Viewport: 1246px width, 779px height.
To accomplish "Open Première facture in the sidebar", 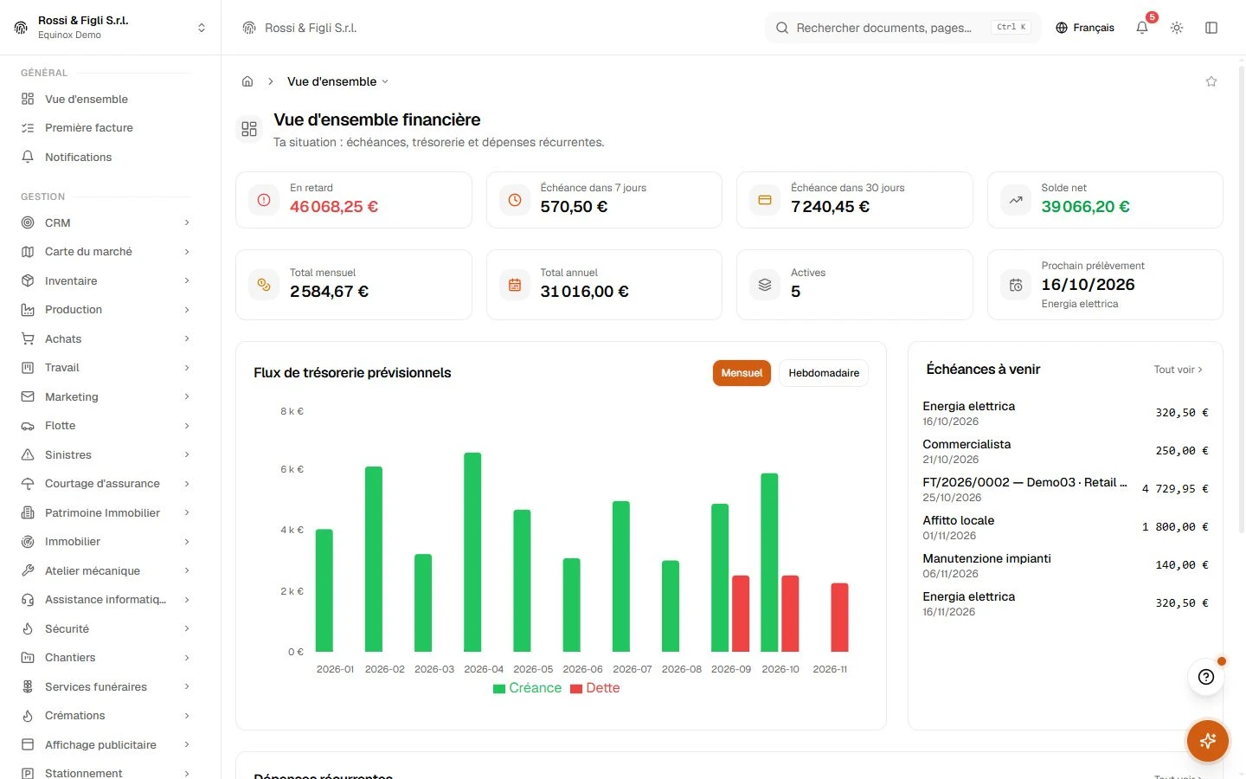I will [x=106, y=128].
